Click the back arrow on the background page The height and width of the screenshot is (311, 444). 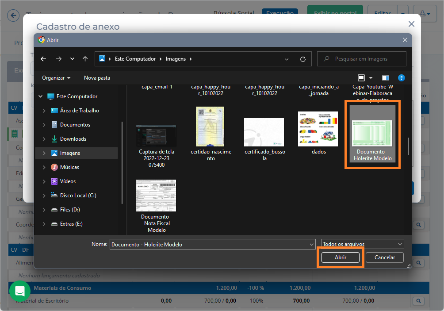13,15
